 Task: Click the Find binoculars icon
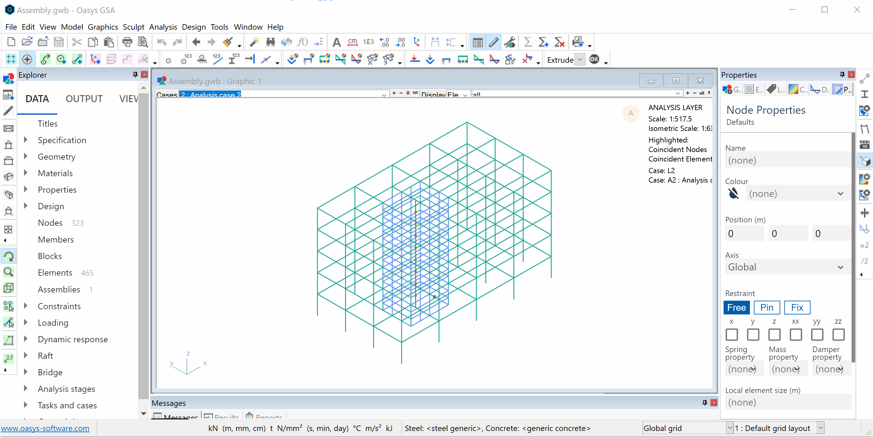tap(270, 42)
